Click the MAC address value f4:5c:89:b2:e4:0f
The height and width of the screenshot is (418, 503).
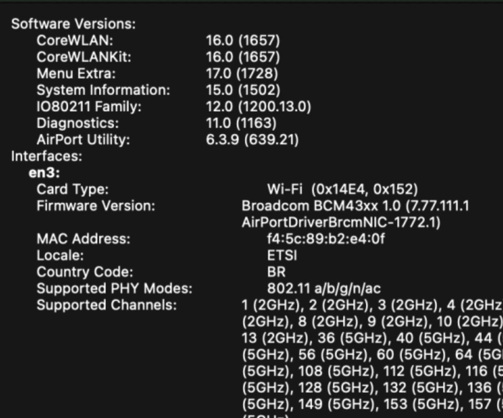(326, 239)
